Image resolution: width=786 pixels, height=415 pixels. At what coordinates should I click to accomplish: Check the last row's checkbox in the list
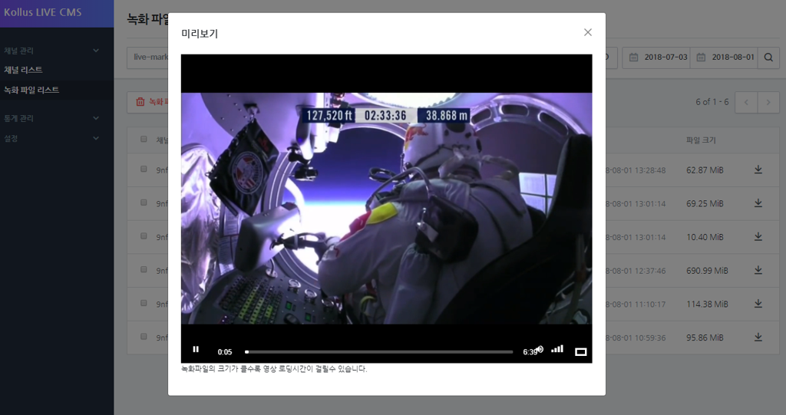tap(144, 337)
